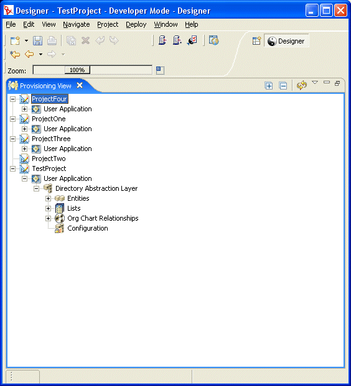Click the Entities boxes icon
This screenshot has width=351, height=386.
59,198
